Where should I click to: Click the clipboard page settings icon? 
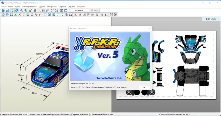tap(66, 15)
